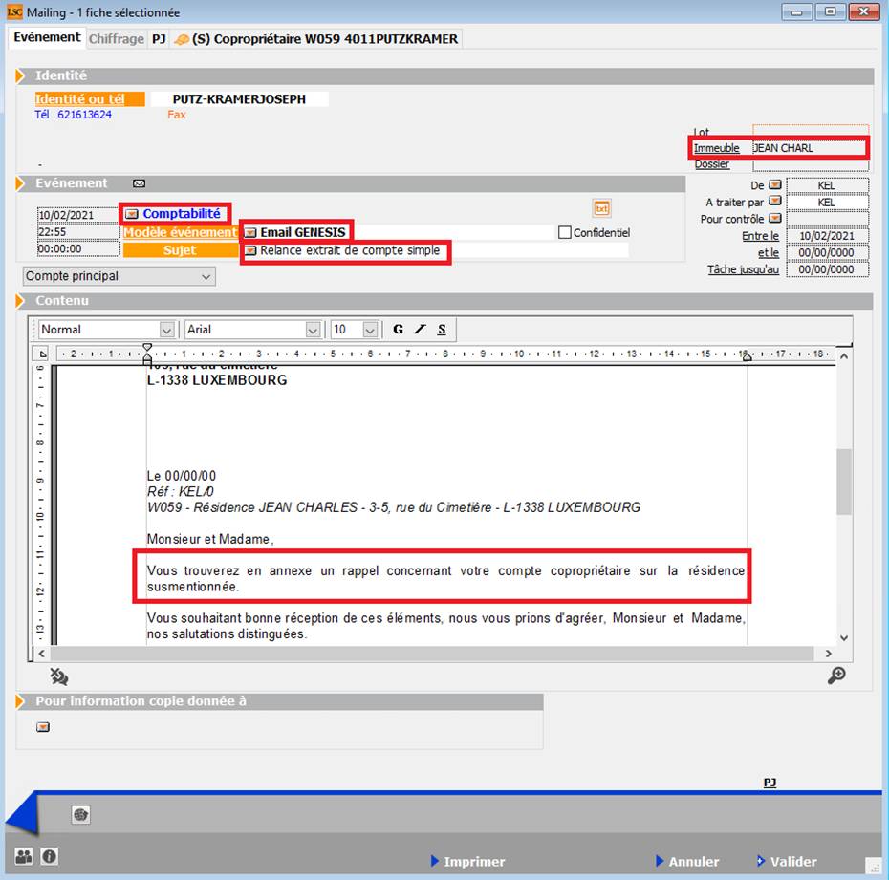
Task: Open the Modèle événement picker icon
Action: [x=250, y=233]
